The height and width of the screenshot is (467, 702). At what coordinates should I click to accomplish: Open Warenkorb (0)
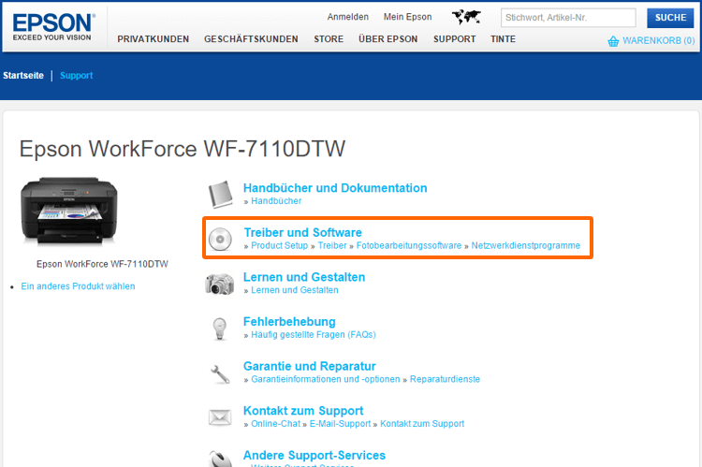tap(659, 41)
